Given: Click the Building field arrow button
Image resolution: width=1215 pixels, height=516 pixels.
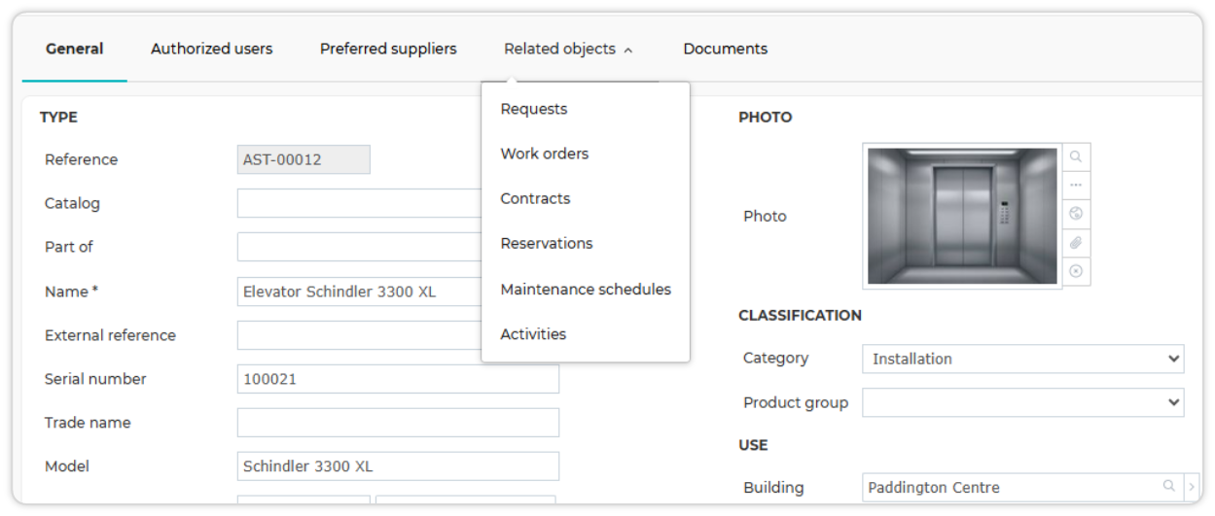Looking at the screenshot, I should coord(1193,487).
